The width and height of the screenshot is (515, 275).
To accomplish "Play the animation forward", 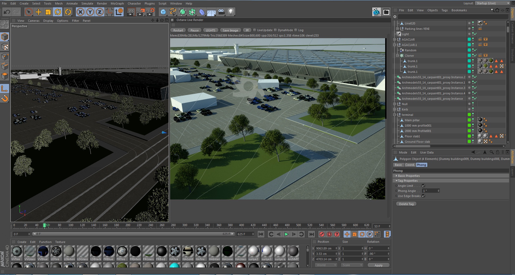I will (x=286, y=234).
